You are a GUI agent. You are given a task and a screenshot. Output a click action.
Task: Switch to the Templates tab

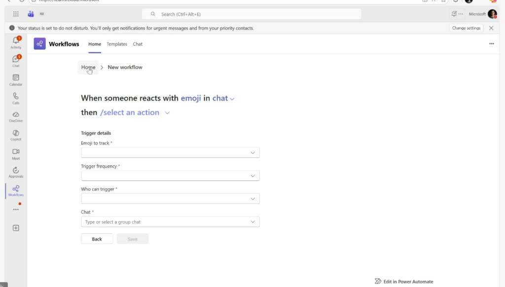(x=117, y=44)
